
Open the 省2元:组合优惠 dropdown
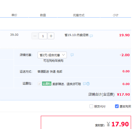[52, 55]
